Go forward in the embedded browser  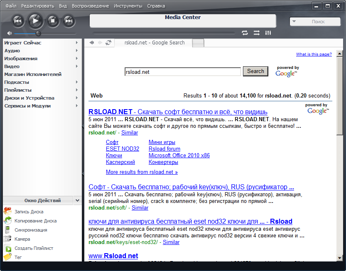pos(100,43)
